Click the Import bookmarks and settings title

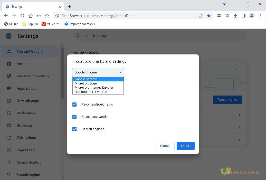[x=99, y=61]
